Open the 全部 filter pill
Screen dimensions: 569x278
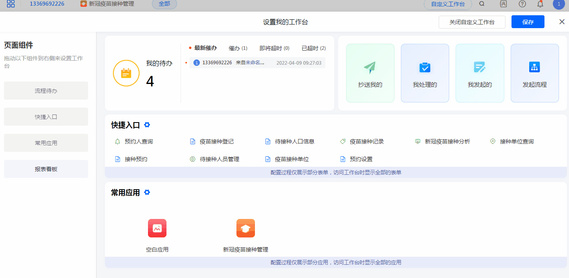pos(164,4)
